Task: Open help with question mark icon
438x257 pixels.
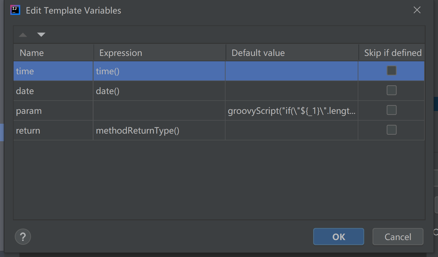Action: (x=23, y=237)
